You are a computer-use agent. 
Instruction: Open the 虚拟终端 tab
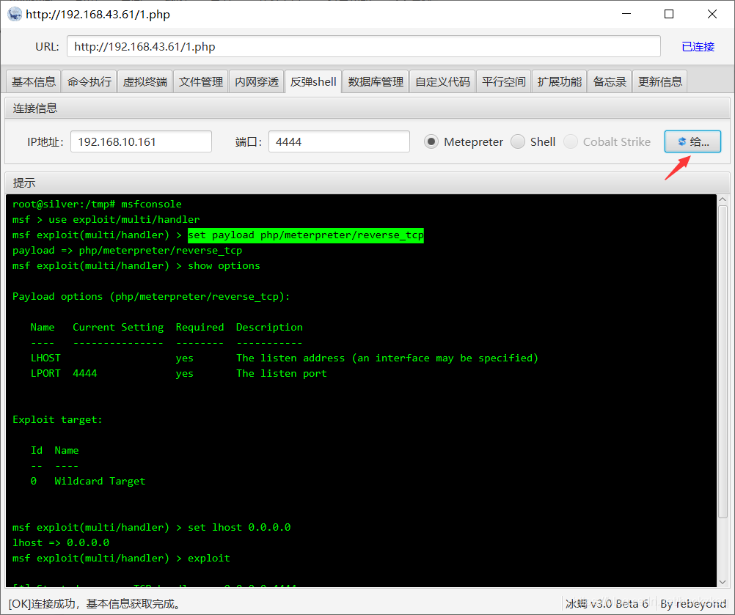tap(145, 81)
